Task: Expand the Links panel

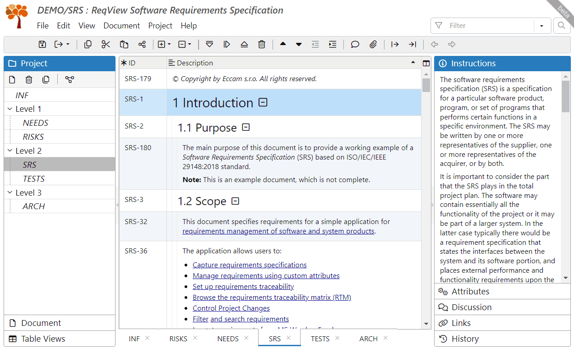Action: tap(502, 323)
